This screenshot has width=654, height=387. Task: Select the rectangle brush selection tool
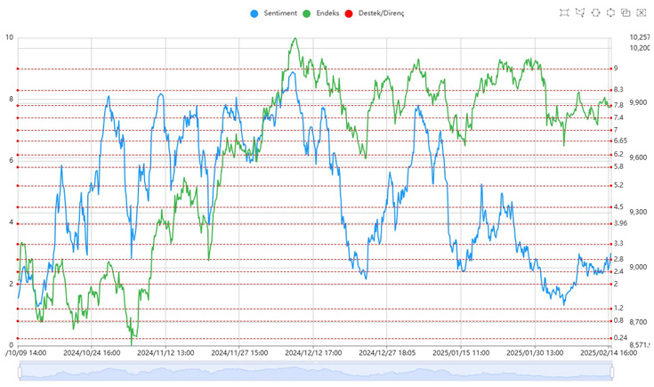click(564, 12)
